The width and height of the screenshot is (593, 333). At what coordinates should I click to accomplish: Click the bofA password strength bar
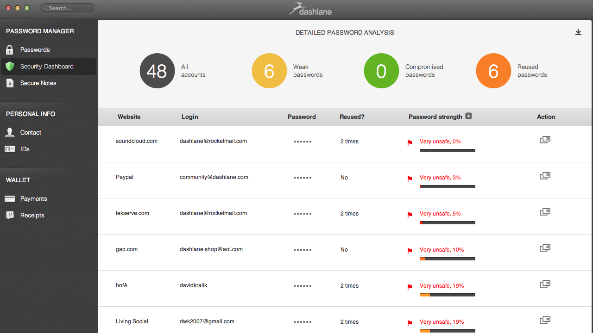(447, 295)
